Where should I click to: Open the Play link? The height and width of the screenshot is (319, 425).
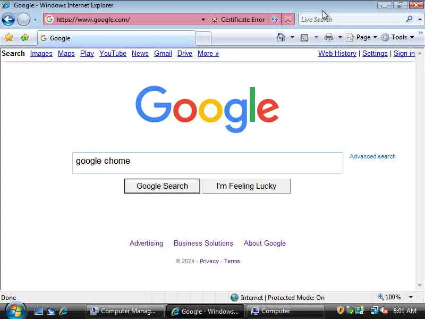tap(87, 54)
